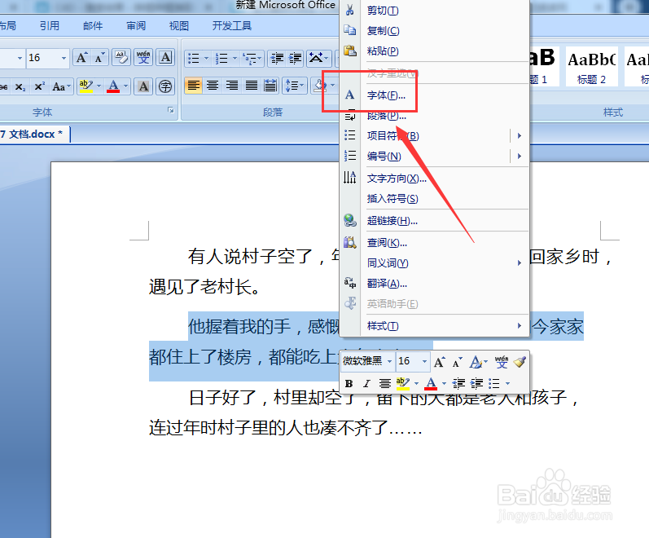Viewport: 649px width, 538px height.
Task: Select 标题 2 style in gallery
Action: (591, 67)
